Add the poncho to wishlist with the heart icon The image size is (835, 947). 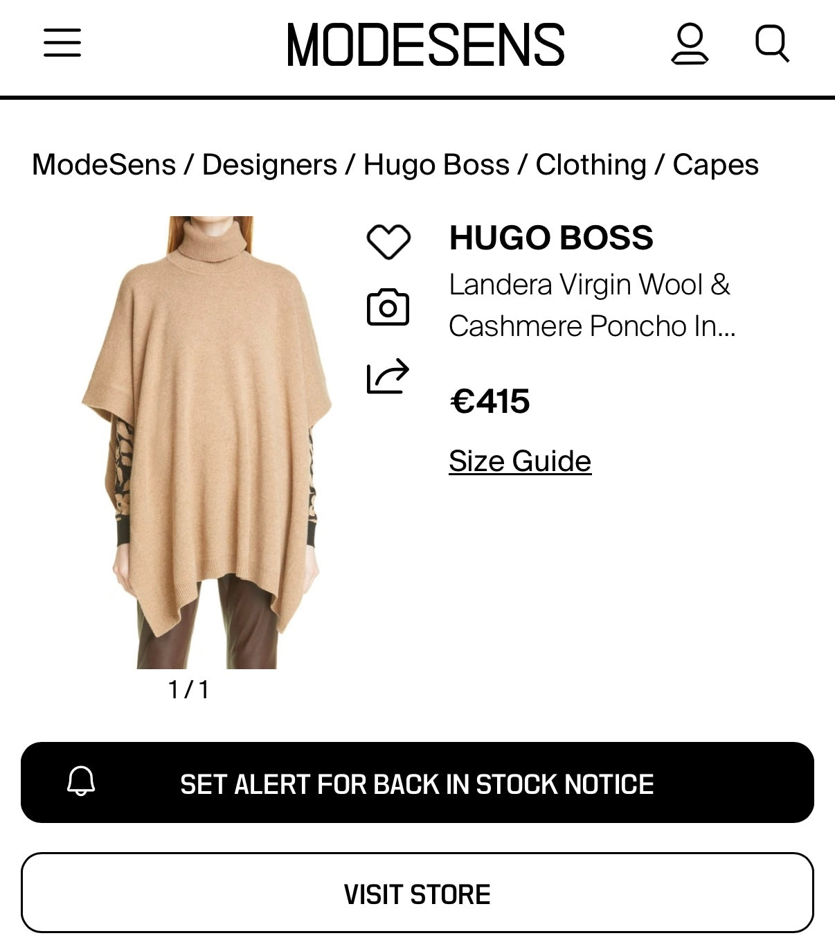(388, 242)
